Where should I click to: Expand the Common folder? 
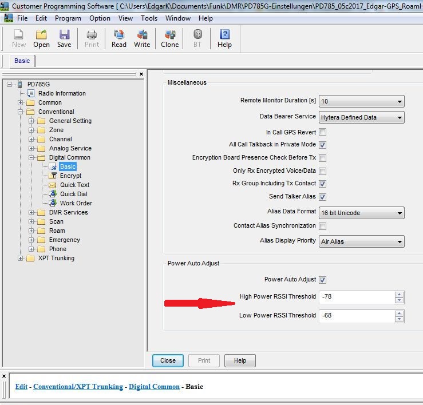pos(20,102)
